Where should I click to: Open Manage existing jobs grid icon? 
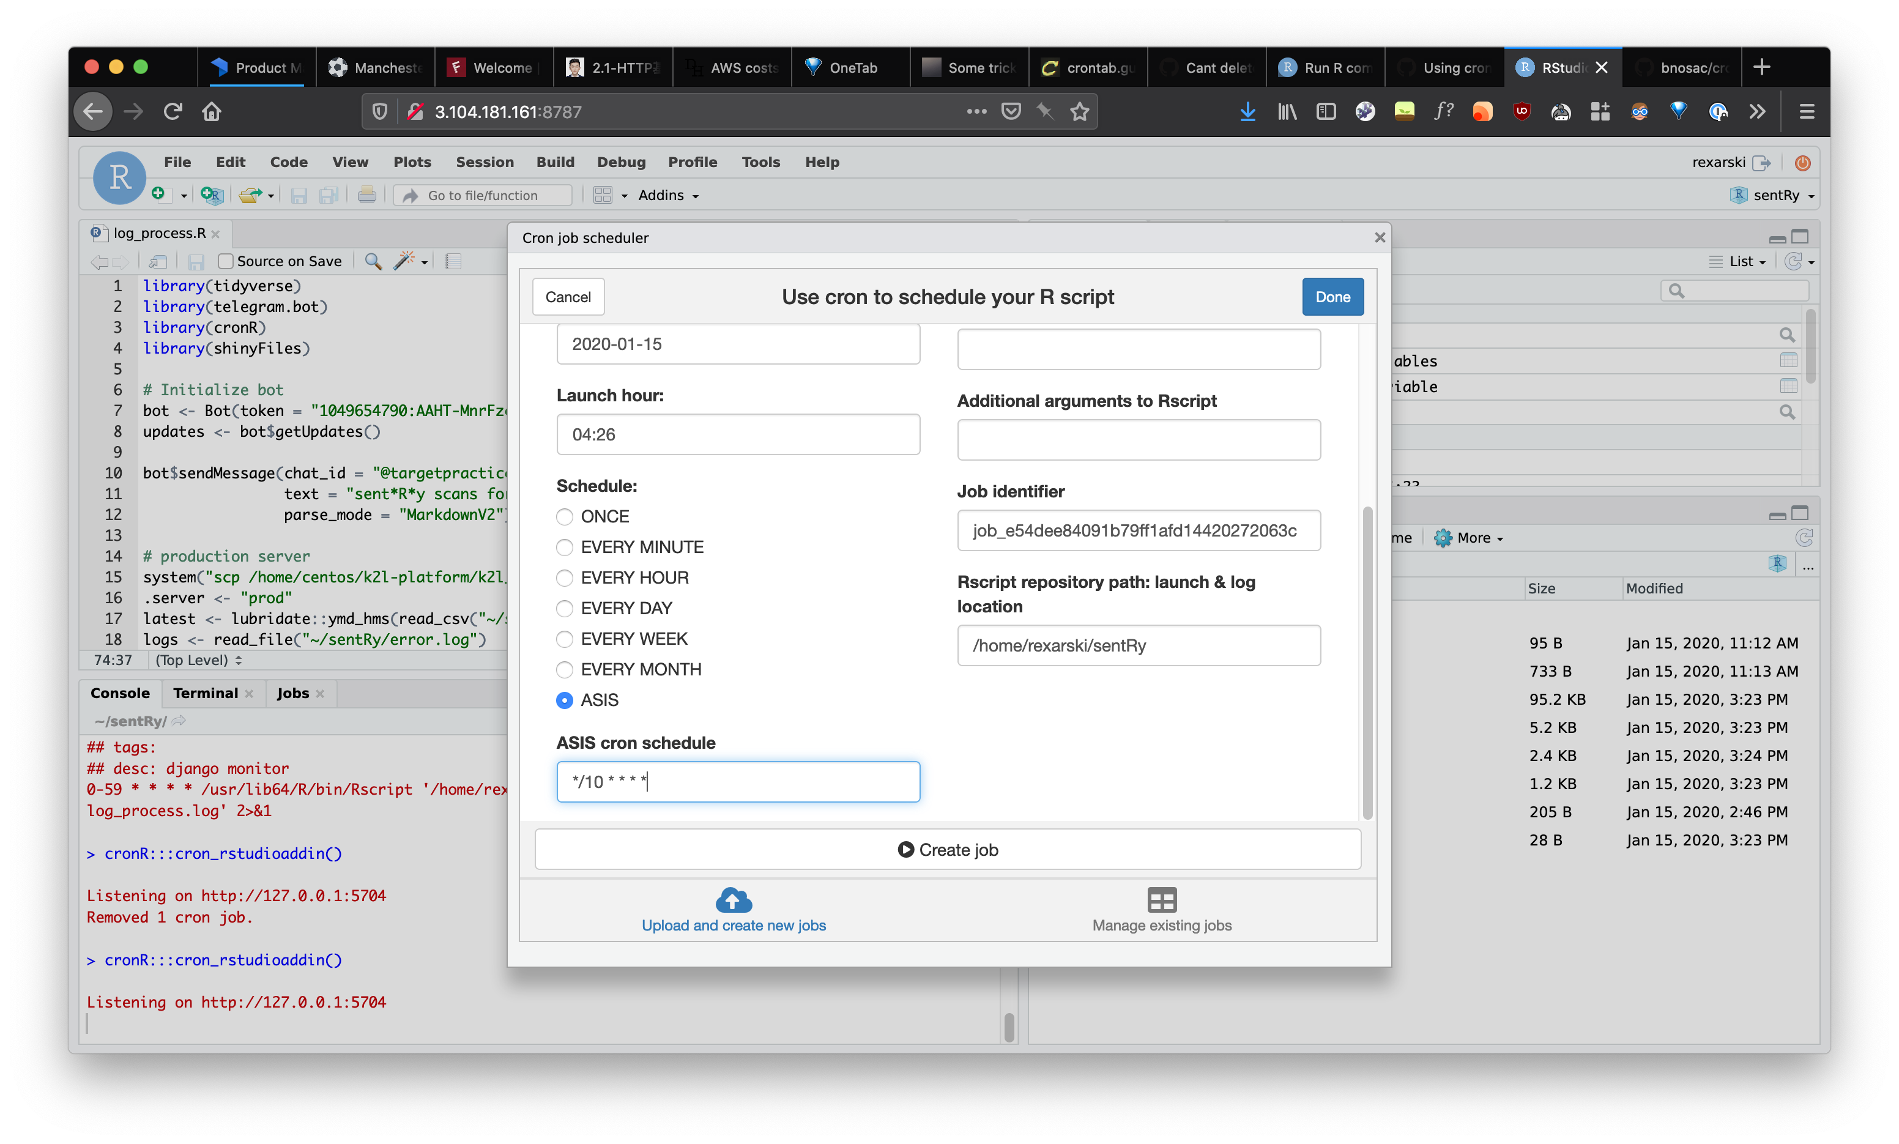(x=1161, y=901)
